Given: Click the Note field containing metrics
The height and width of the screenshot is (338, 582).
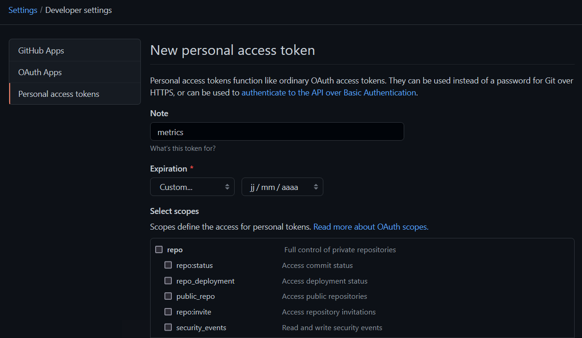Looking at the screenshot, I should point(277,131).
